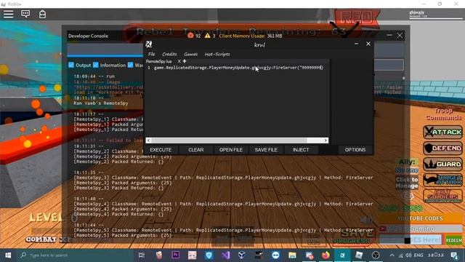Open the notification center icon
465x262 pixels.
[x=454, y=255]
